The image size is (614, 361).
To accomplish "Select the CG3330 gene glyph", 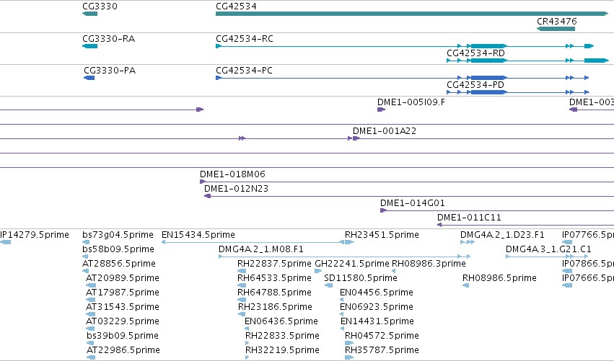I will click(x=89, y=14).
